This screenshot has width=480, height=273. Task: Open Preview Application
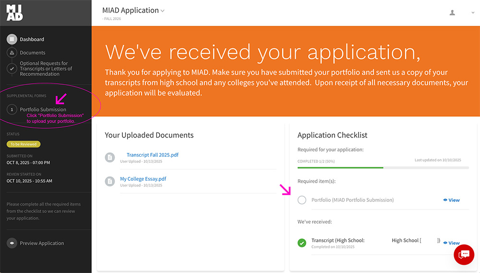click(42, 243)
